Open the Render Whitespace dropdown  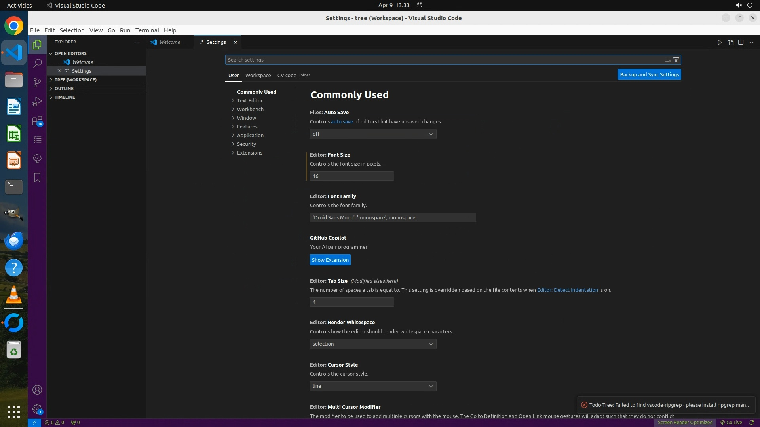pyautogui.click(x=373, y=344)
